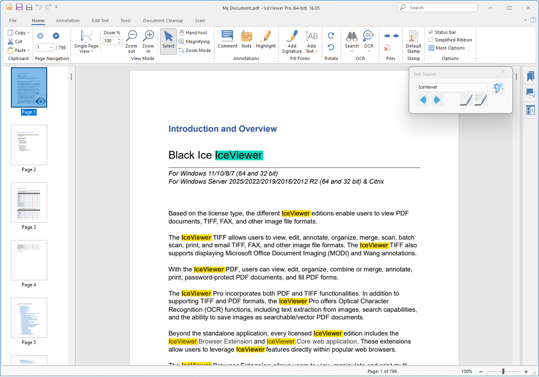This screenshot has height=377, width=539.
Task: Pick the Highlight annotation tool
Action: tap(266, 39)
